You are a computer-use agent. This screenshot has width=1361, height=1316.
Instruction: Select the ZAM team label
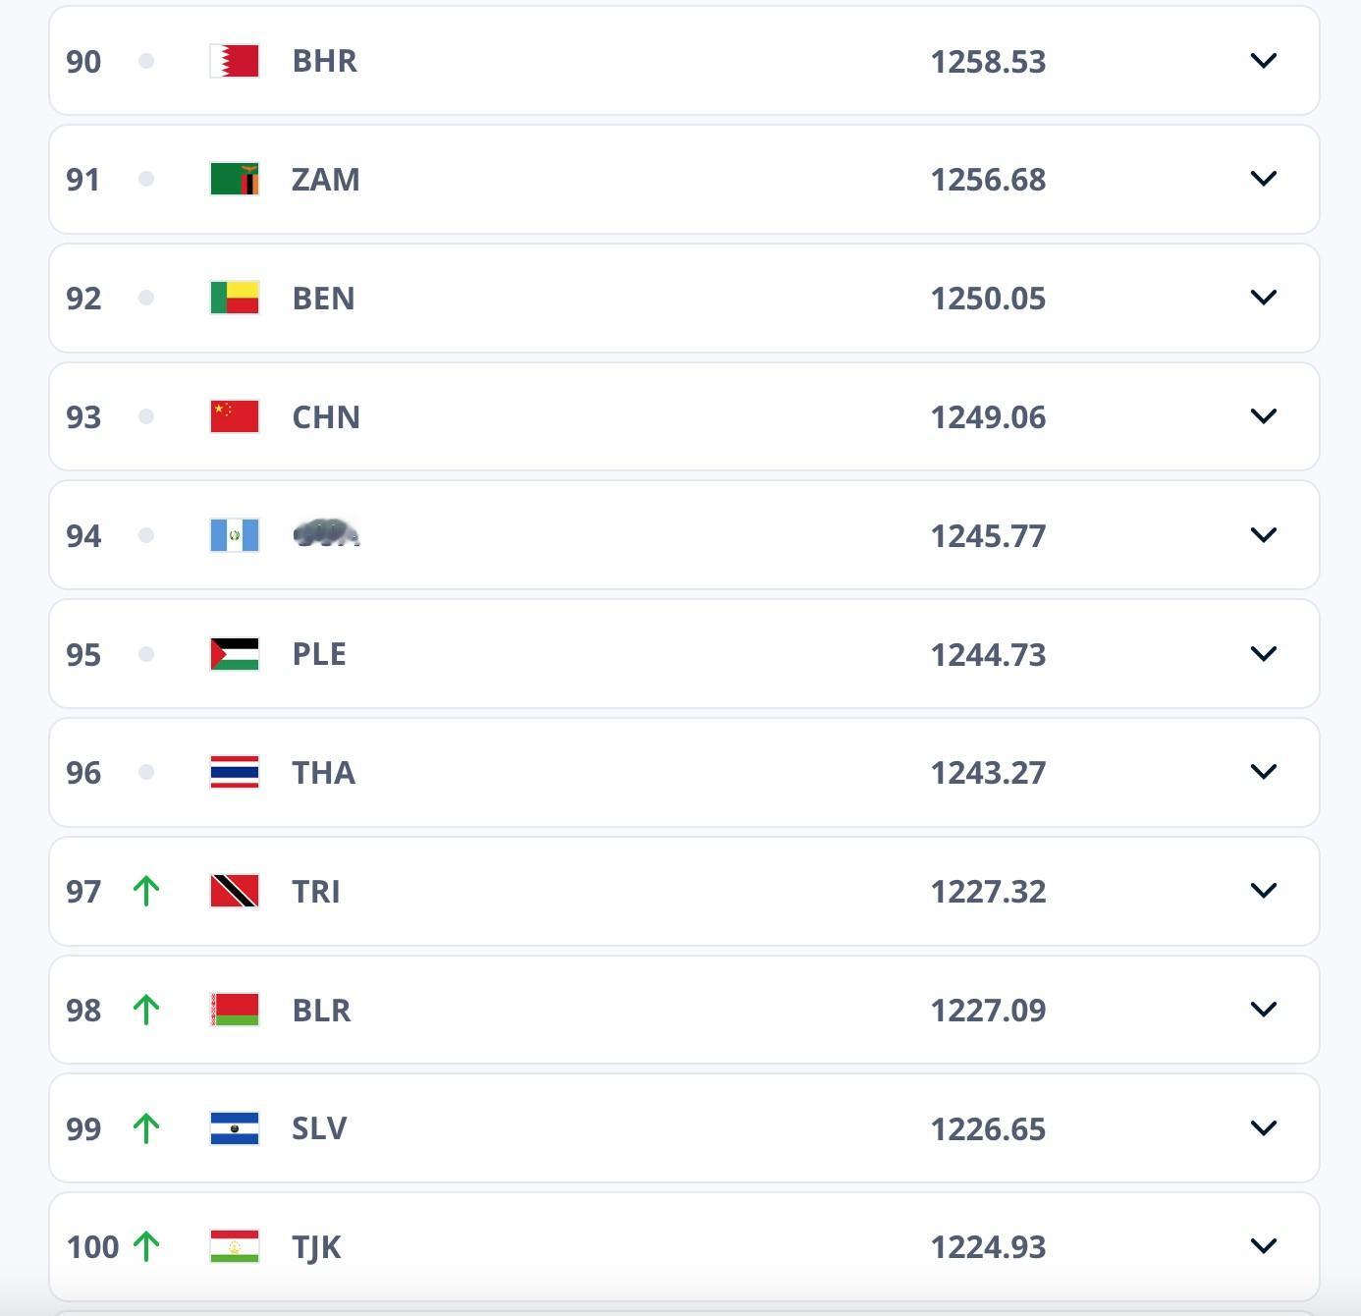325,180
